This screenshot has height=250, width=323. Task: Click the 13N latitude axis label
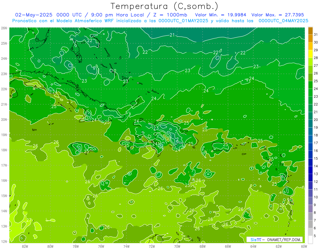click(4, 226)
